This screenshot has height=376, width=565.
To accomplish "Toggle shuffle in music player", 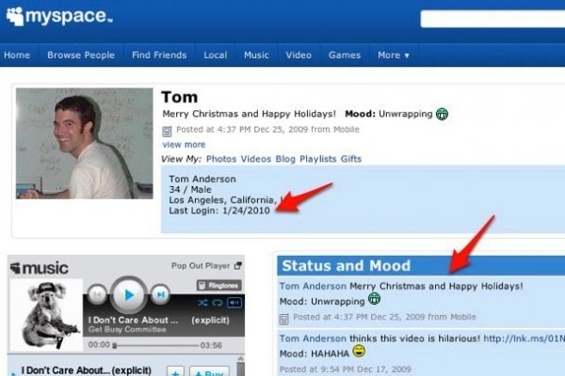I will click(202, 304).
